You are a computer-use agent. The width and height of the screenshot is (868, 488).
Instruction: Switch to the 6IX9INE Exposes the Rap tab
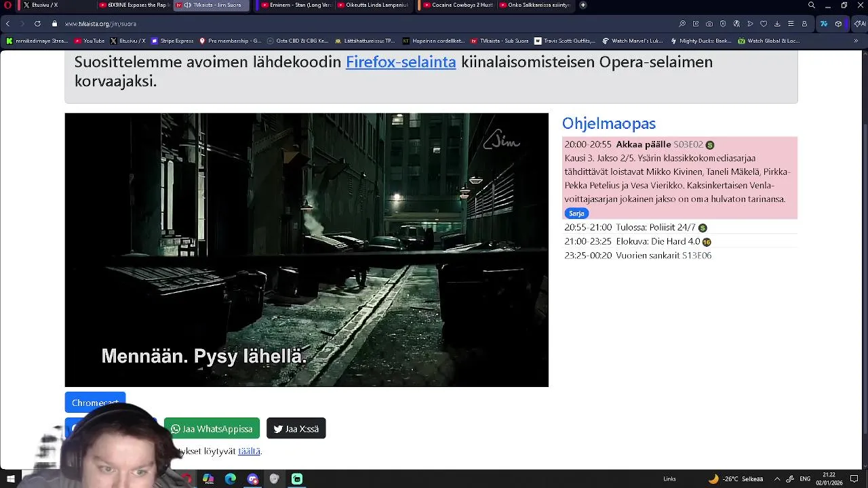tap(133, 5)
